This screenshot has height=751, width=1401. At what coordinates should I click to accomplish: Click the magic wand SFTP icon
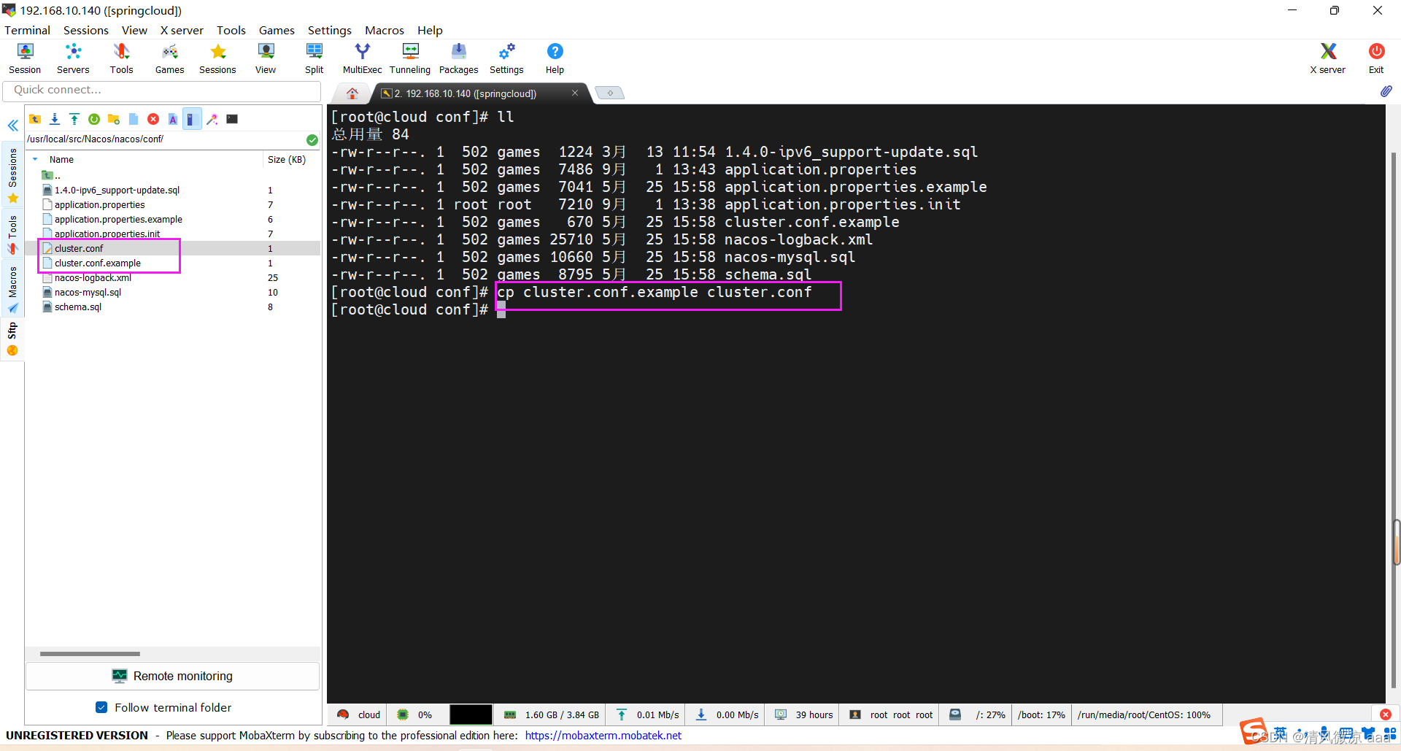pyautogui.click(x=212, y=119)
